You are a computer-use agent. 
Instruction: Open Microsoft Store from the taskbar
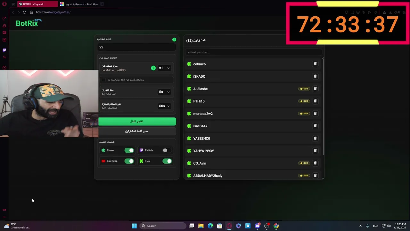220,226
